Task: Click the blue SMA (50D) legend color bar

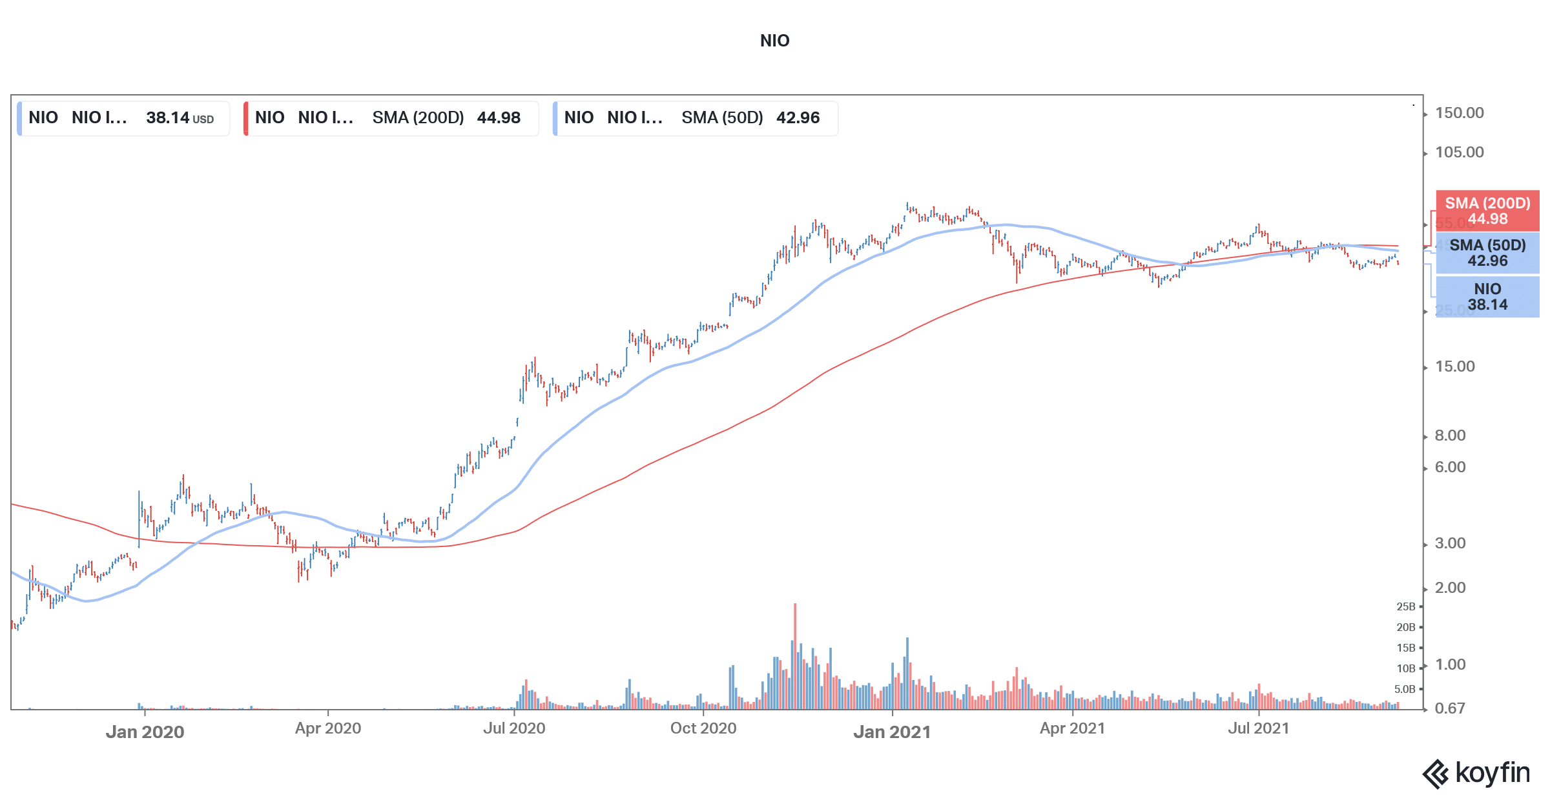Action: (x=555, y=118)
